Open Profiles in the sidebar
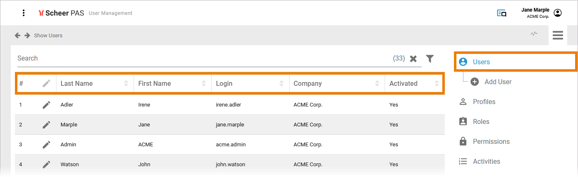The image size is (578, 177). [484, 102]
